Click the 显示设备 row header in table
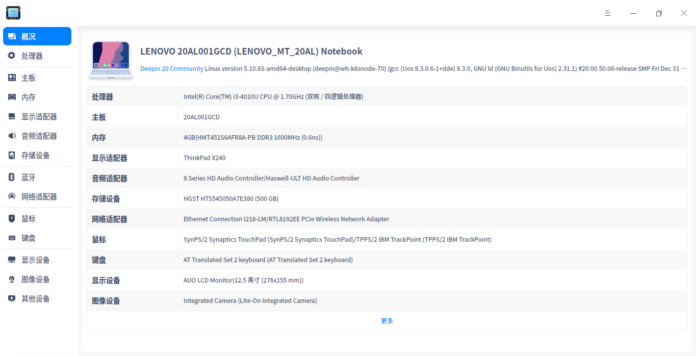Viewport: 696px width, 356px height. coord(106,281)
